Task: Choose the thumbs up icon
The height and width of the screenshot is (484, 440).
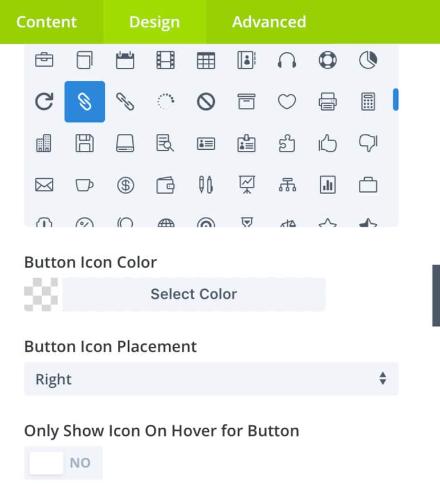Action: pos(328,143)
